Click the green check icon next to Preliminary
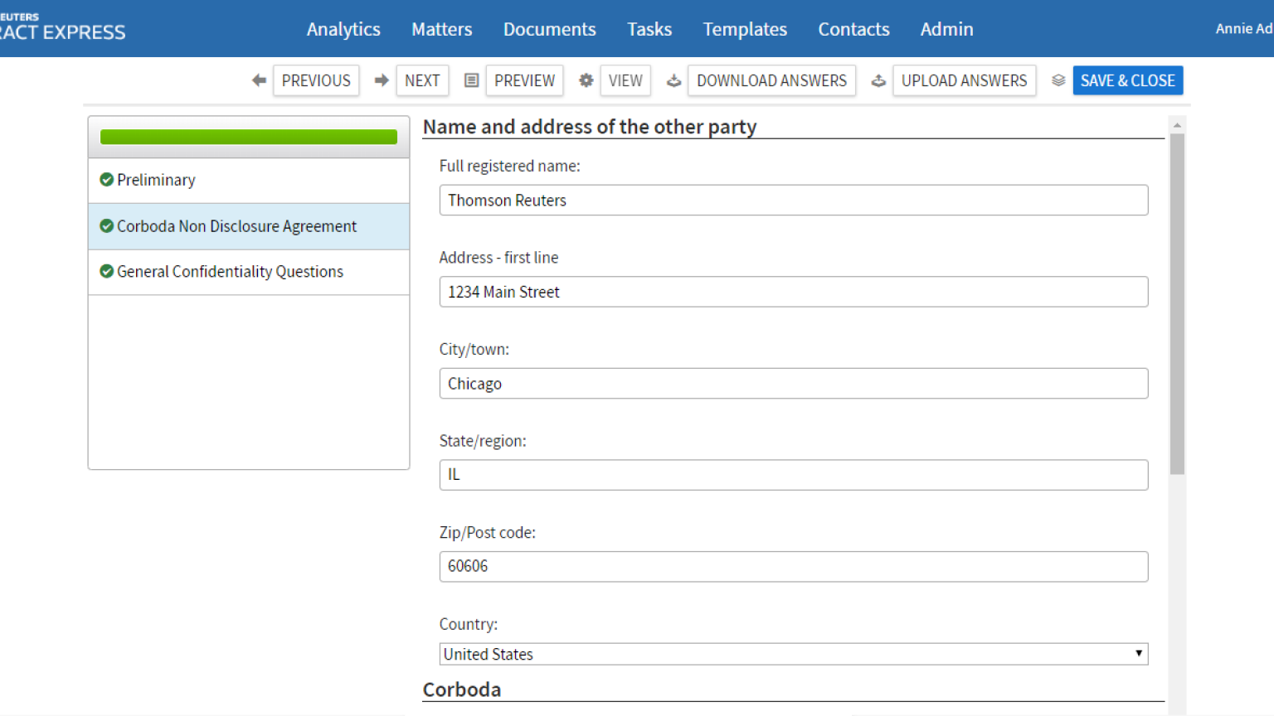 106,180
